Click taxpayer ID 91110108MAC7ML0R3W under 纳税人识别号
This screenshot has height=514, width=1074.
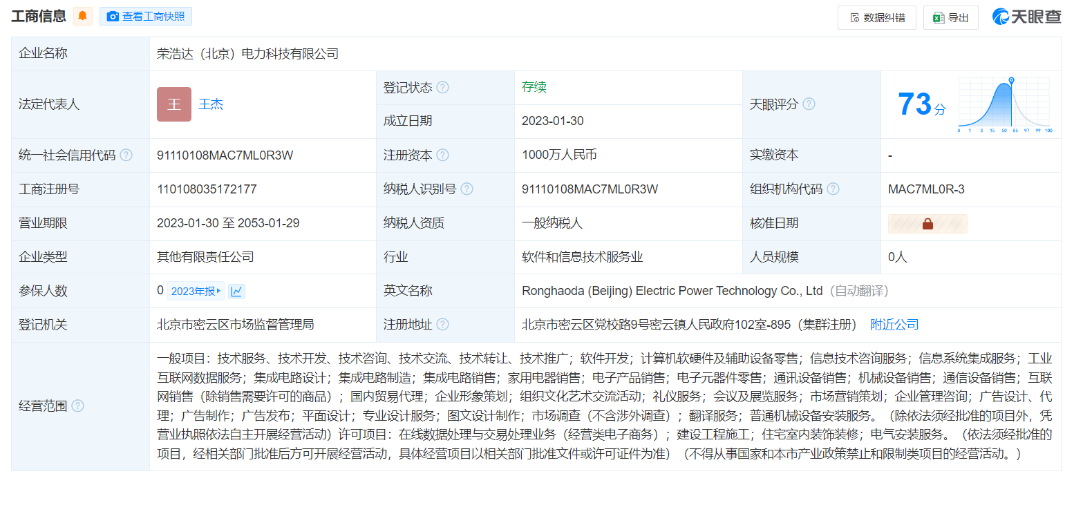(x=590, y=189)
